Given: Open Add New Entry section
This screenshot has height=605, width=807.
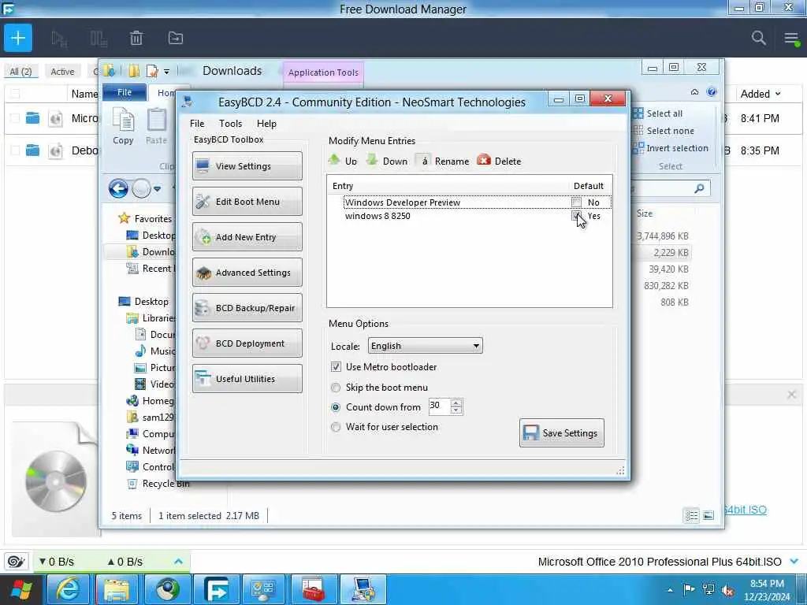Looking at the screenshot, I should click(x=247, y=236).
